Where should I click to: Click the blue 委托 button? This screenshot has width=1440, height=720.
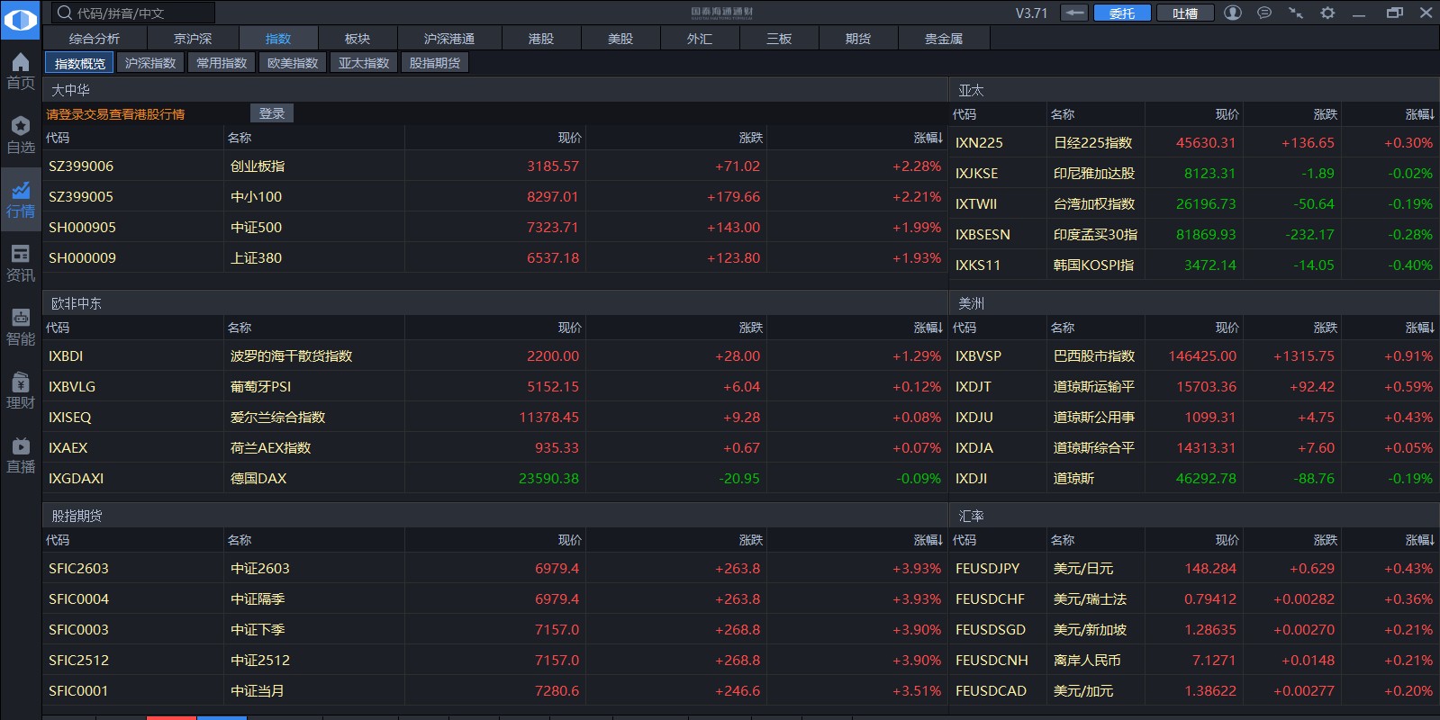coord(1122,13)
